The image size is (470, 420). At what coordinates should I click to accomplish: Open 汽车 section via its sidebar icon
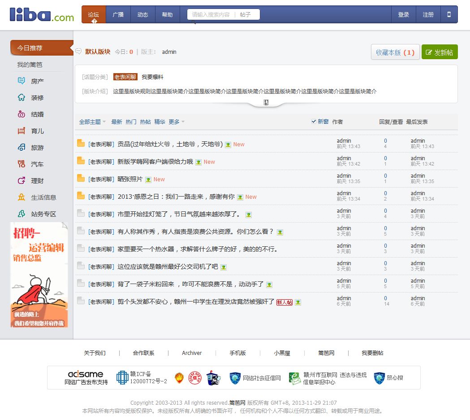[x=22, y=164]
